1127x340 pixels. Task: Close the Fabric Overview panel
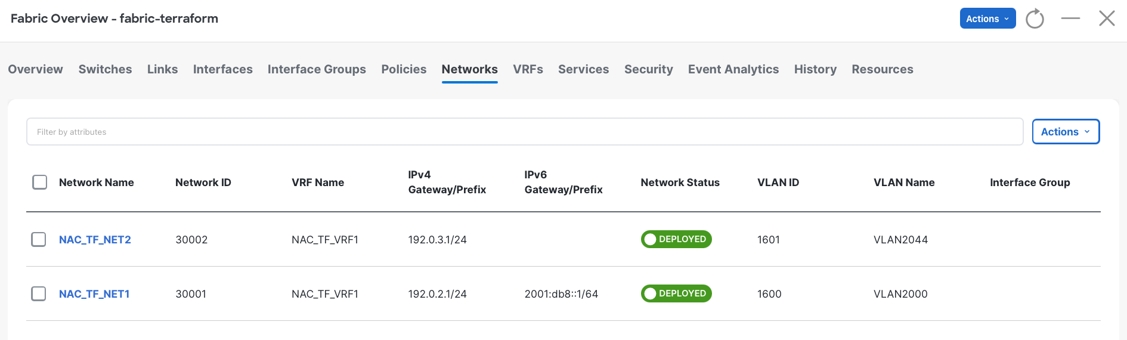pyautogui.click(x=1107, y=18)
